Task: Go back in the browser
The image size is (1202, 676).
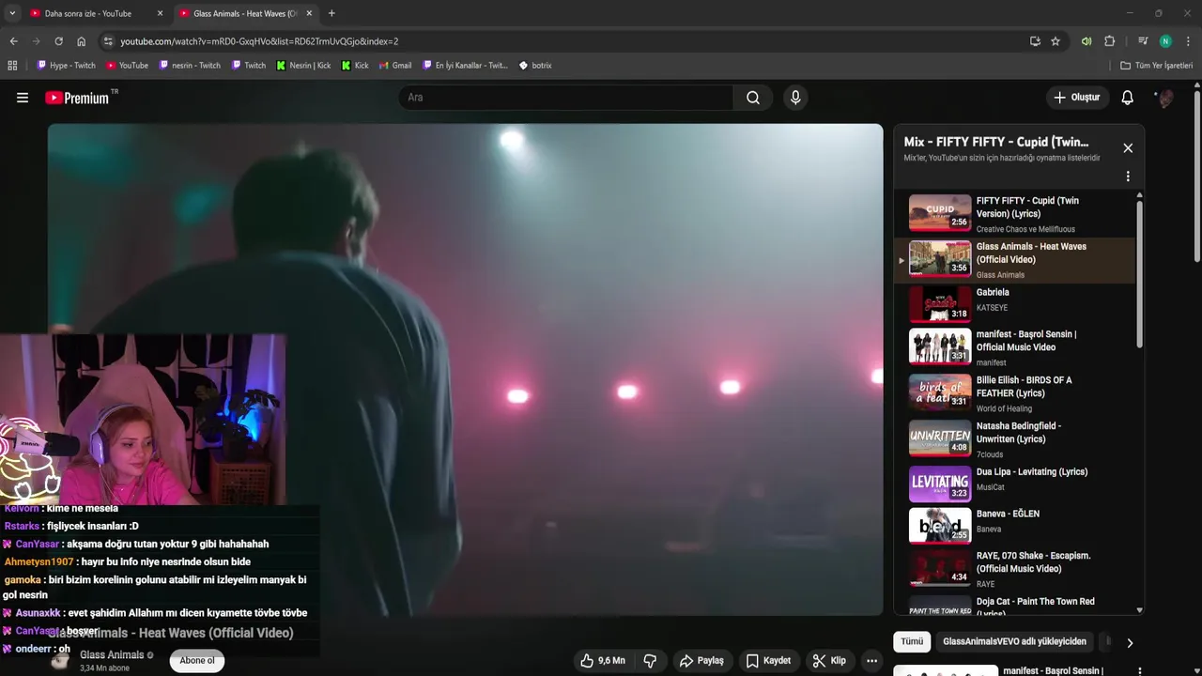Action: click(13, 41)
